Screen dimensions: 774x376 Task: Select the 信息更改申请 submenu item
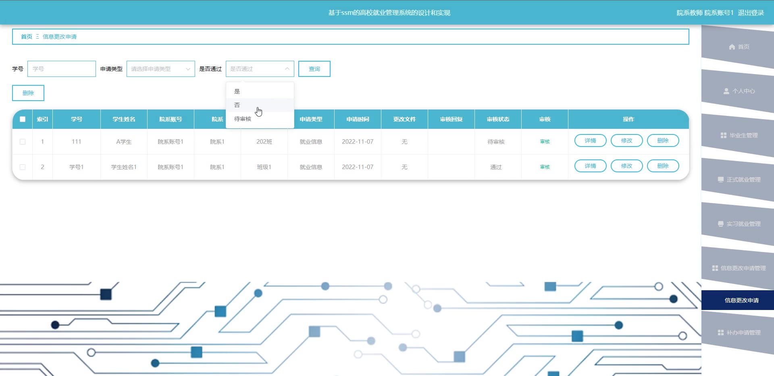(738, 300)
